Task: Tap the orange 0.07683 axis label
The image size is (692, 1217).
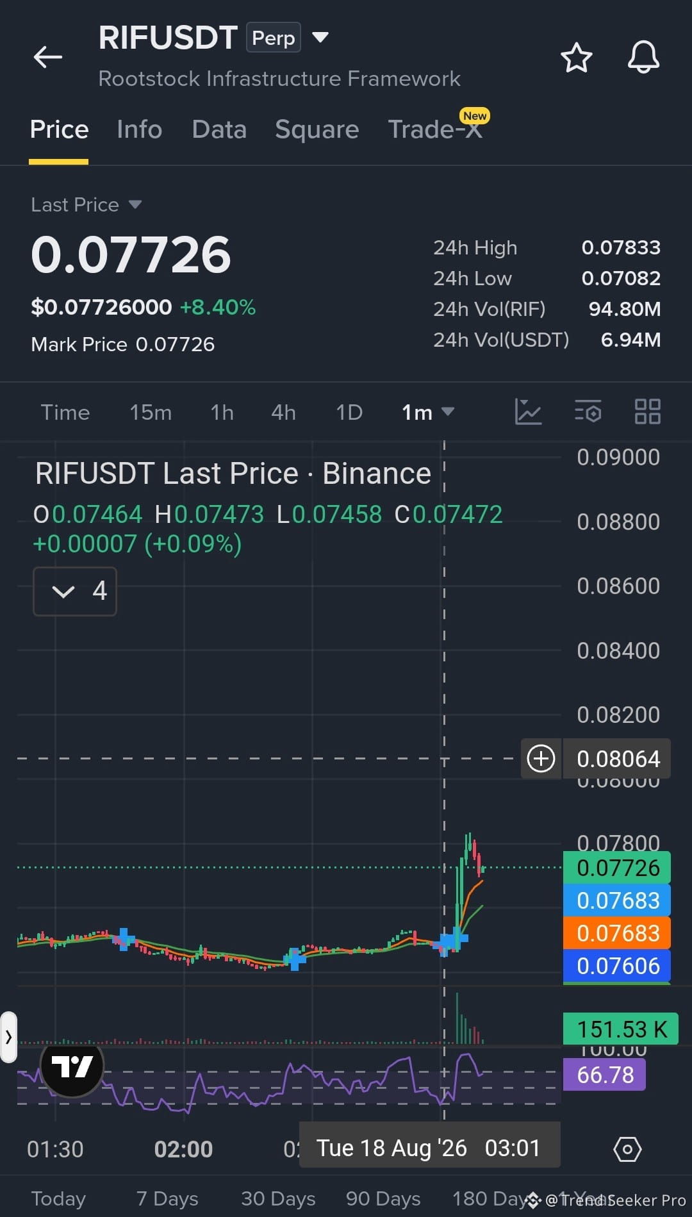Action: 617,933
